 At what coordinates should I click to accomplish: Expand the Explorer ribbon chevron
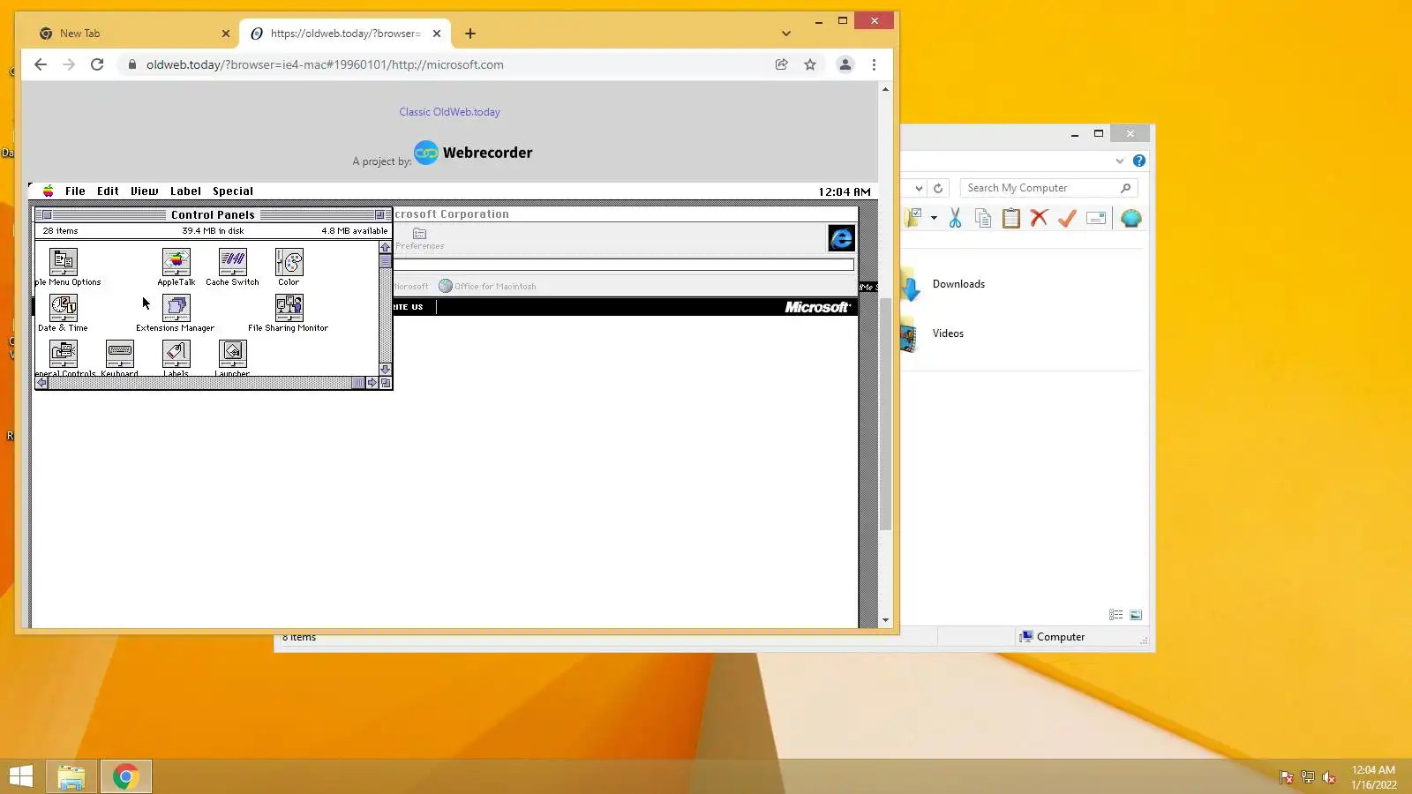point(1120,161)
